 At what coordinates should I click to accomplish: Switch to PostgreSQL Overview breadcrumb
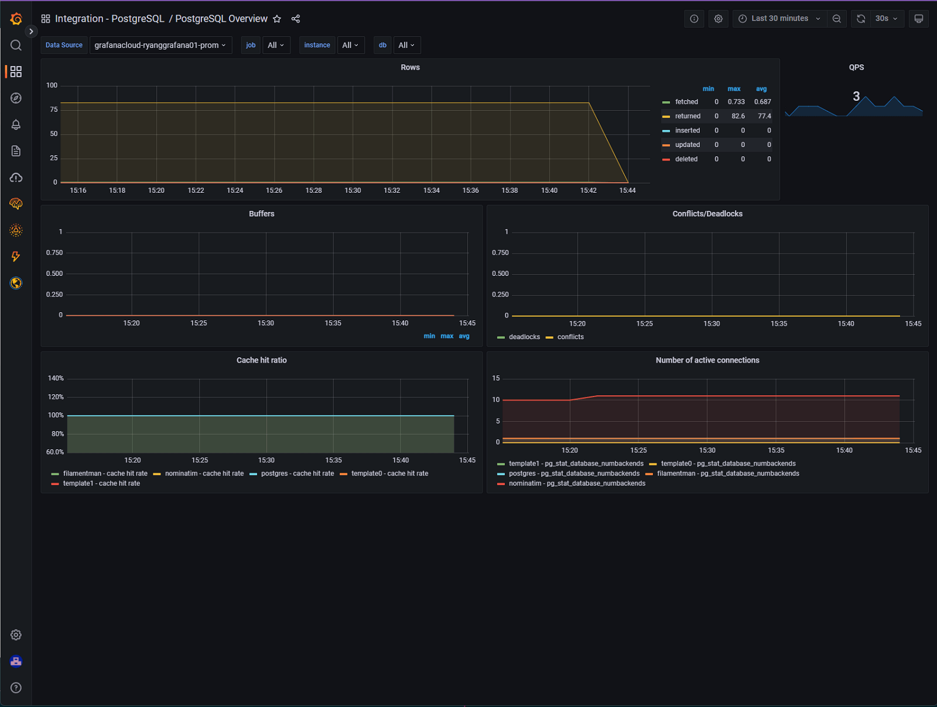pos(221,18)
